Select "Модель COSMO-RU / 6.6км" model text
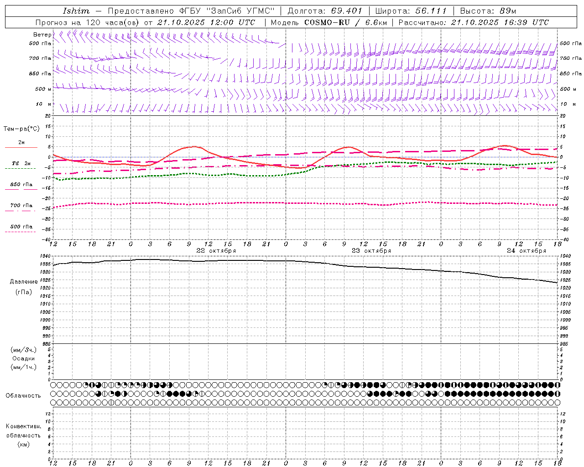Screen dimensions: 584x467 (x=329, y=22)
